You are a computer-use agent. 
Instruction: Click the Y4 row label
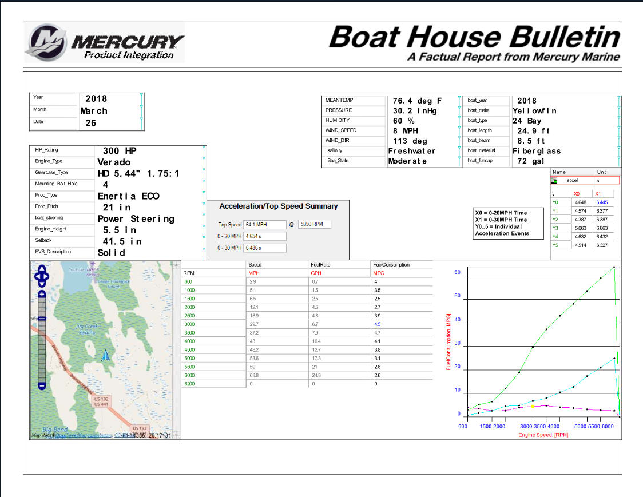click(x=555, y=237)
